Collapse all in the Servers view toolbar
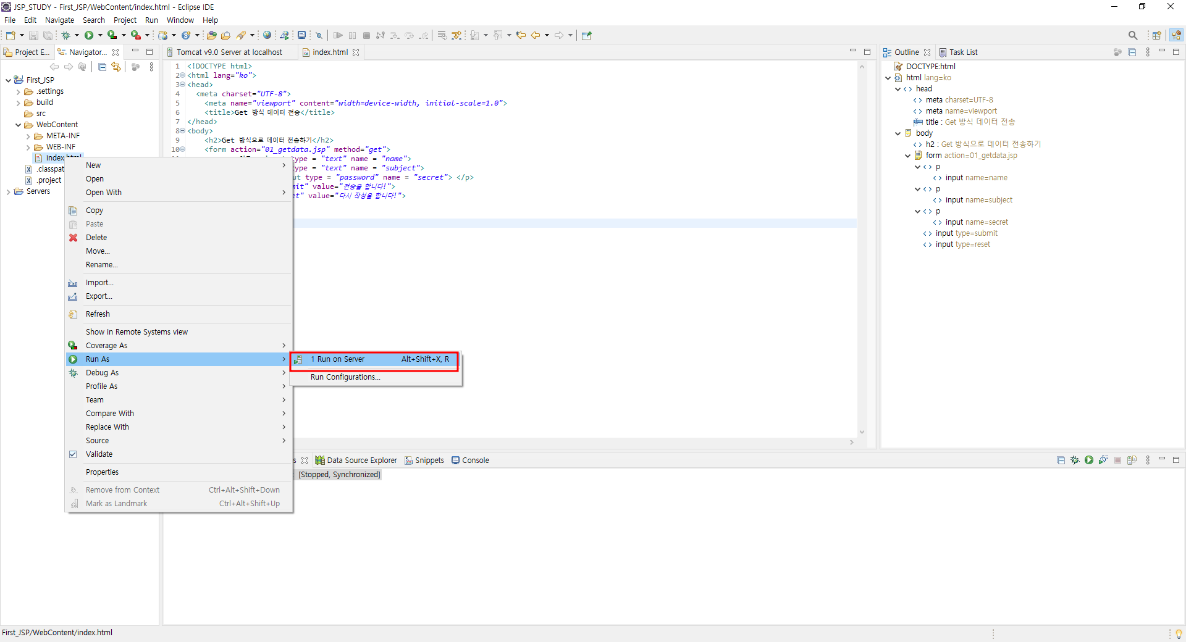Image resolution: width=1186 pixels, height=642 pixels. click(1061, 460)
